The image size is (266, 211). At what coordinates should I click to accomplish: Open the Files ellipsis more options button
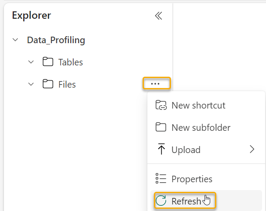pos(155,83)
